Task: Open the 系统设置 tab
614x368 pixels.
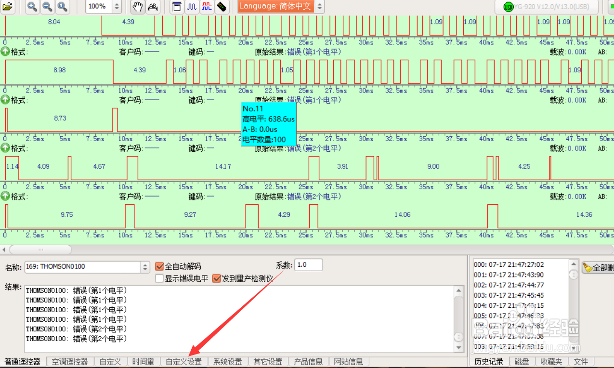Action: 228,362
